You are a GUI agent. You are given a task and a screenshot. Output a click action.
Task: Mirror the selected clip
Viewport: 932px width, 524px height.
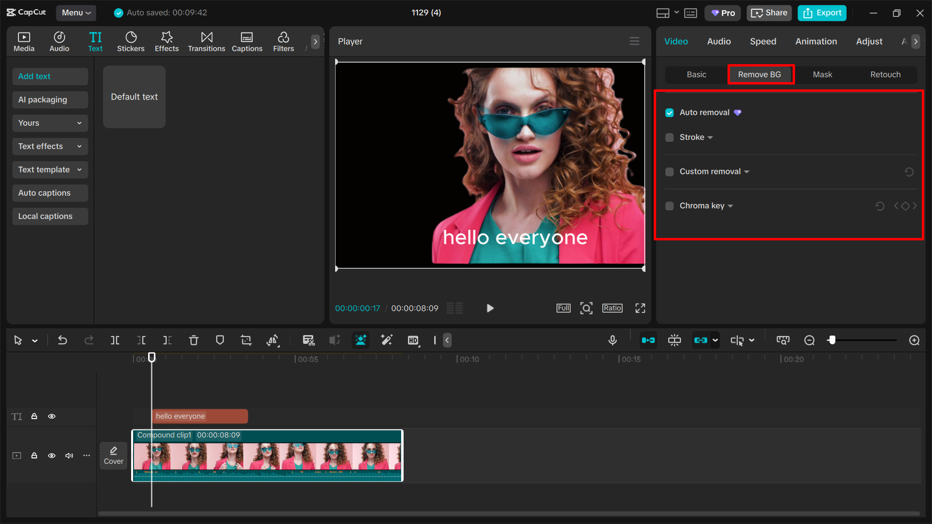[x=273, y=340]
